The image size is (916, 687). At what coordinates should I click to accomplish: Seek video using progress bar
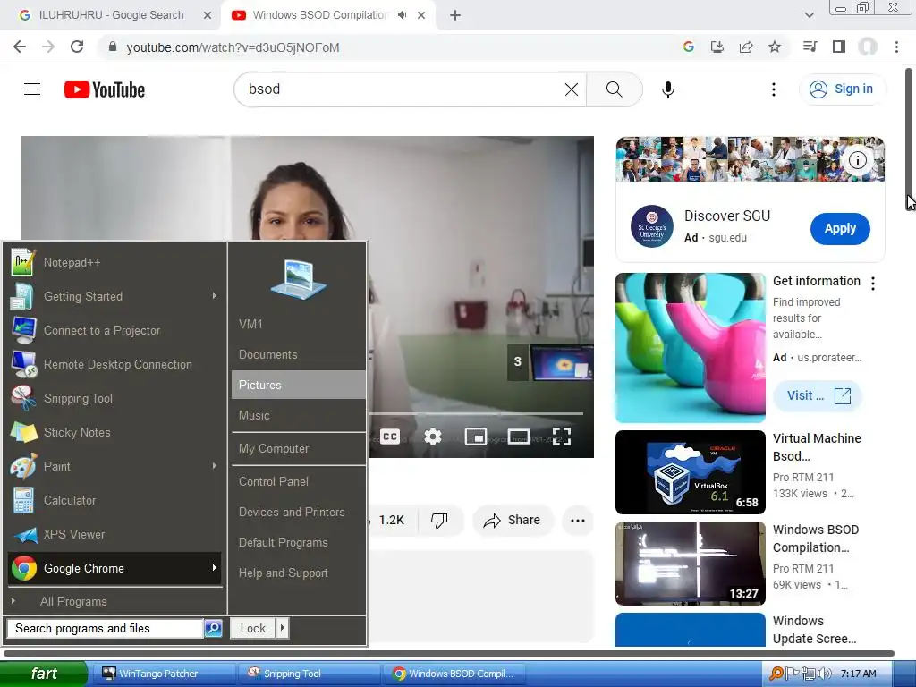click(476, 413)
